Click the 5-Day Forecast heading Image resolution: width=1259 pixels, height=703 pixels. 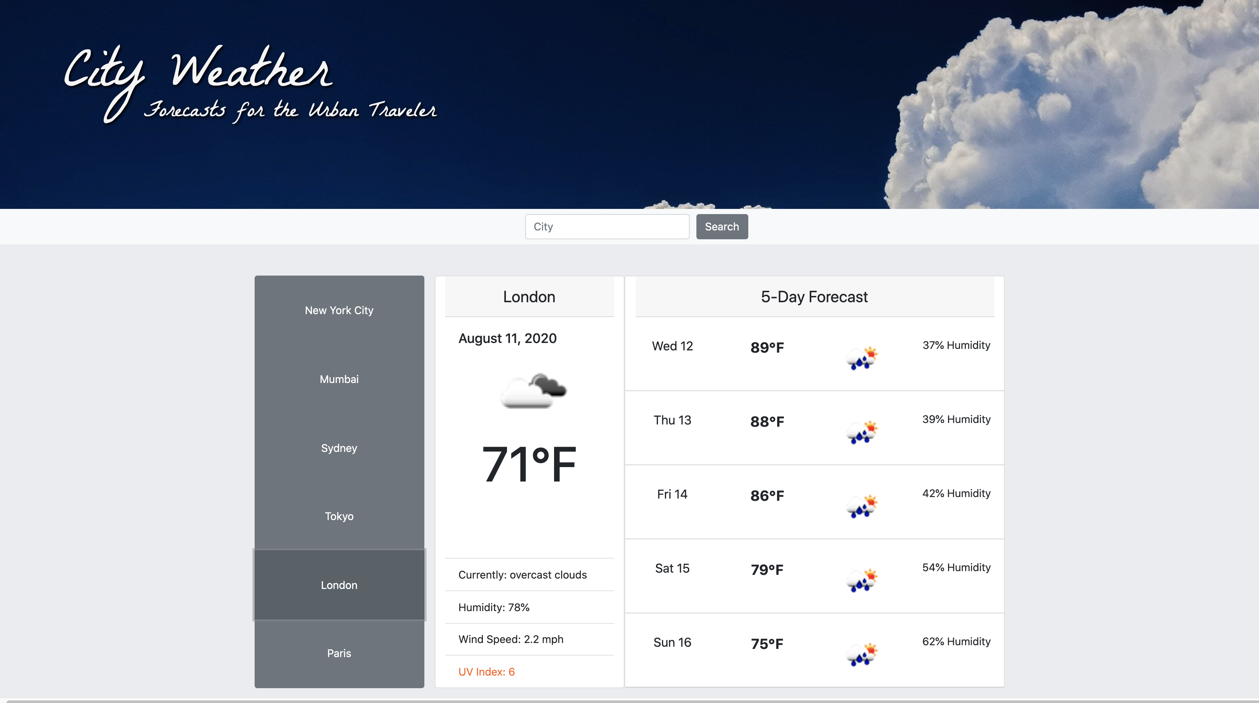(x=814, y=297)
